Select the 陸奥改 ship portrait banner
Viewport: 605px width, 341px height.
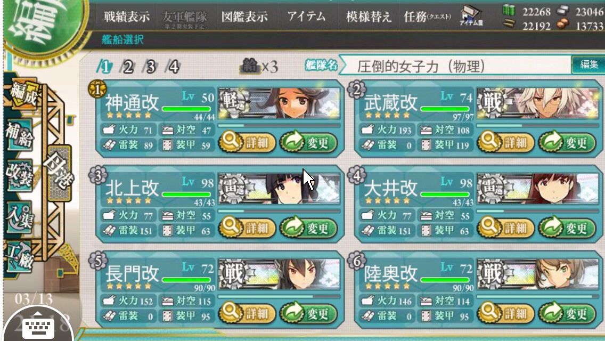tap(538, 274)
